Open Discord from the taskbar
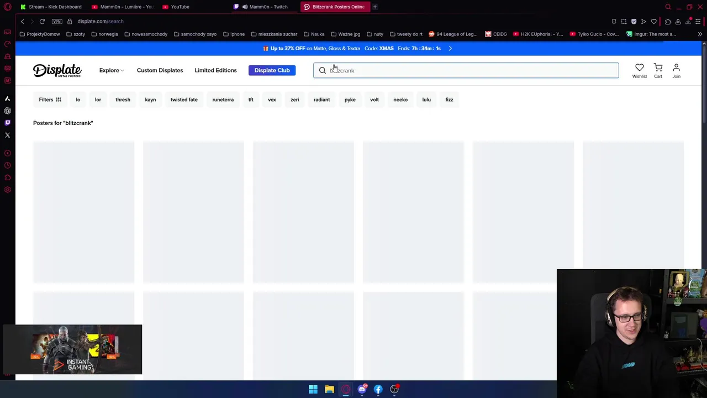Viewport: 707px width, 398px height. click(x=362, y=389)
